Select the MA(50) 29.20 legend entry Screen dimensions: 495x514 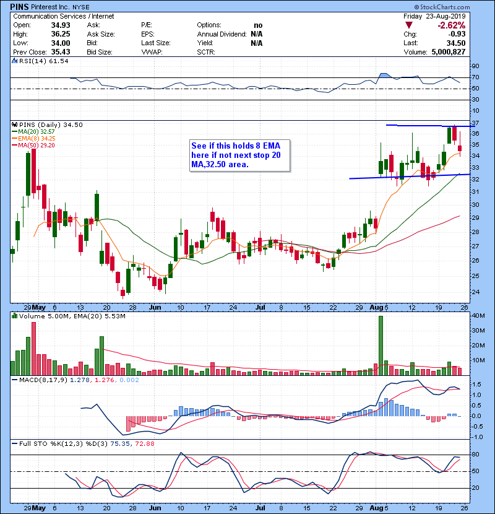[33, 145]
